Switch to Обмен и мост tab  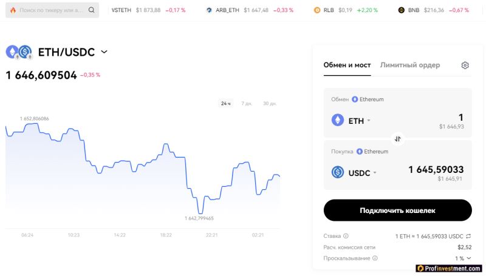347,65
